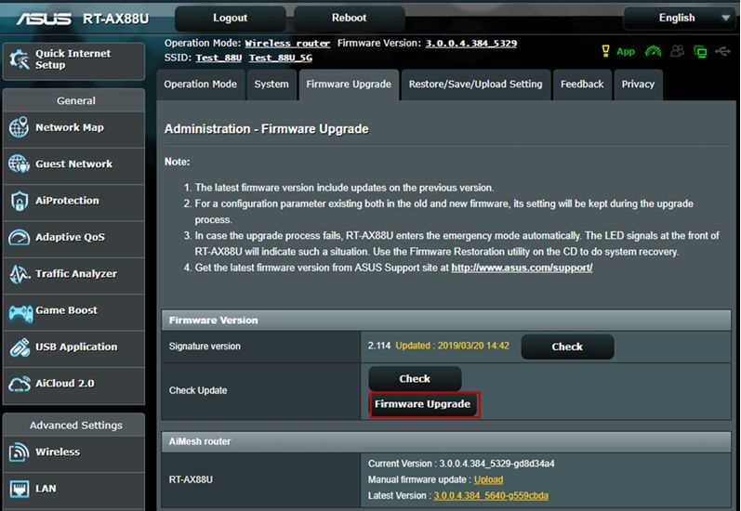Viewport: 741px width, 511px height.
Task: Click the Logout button
Action: coord(231,18)
